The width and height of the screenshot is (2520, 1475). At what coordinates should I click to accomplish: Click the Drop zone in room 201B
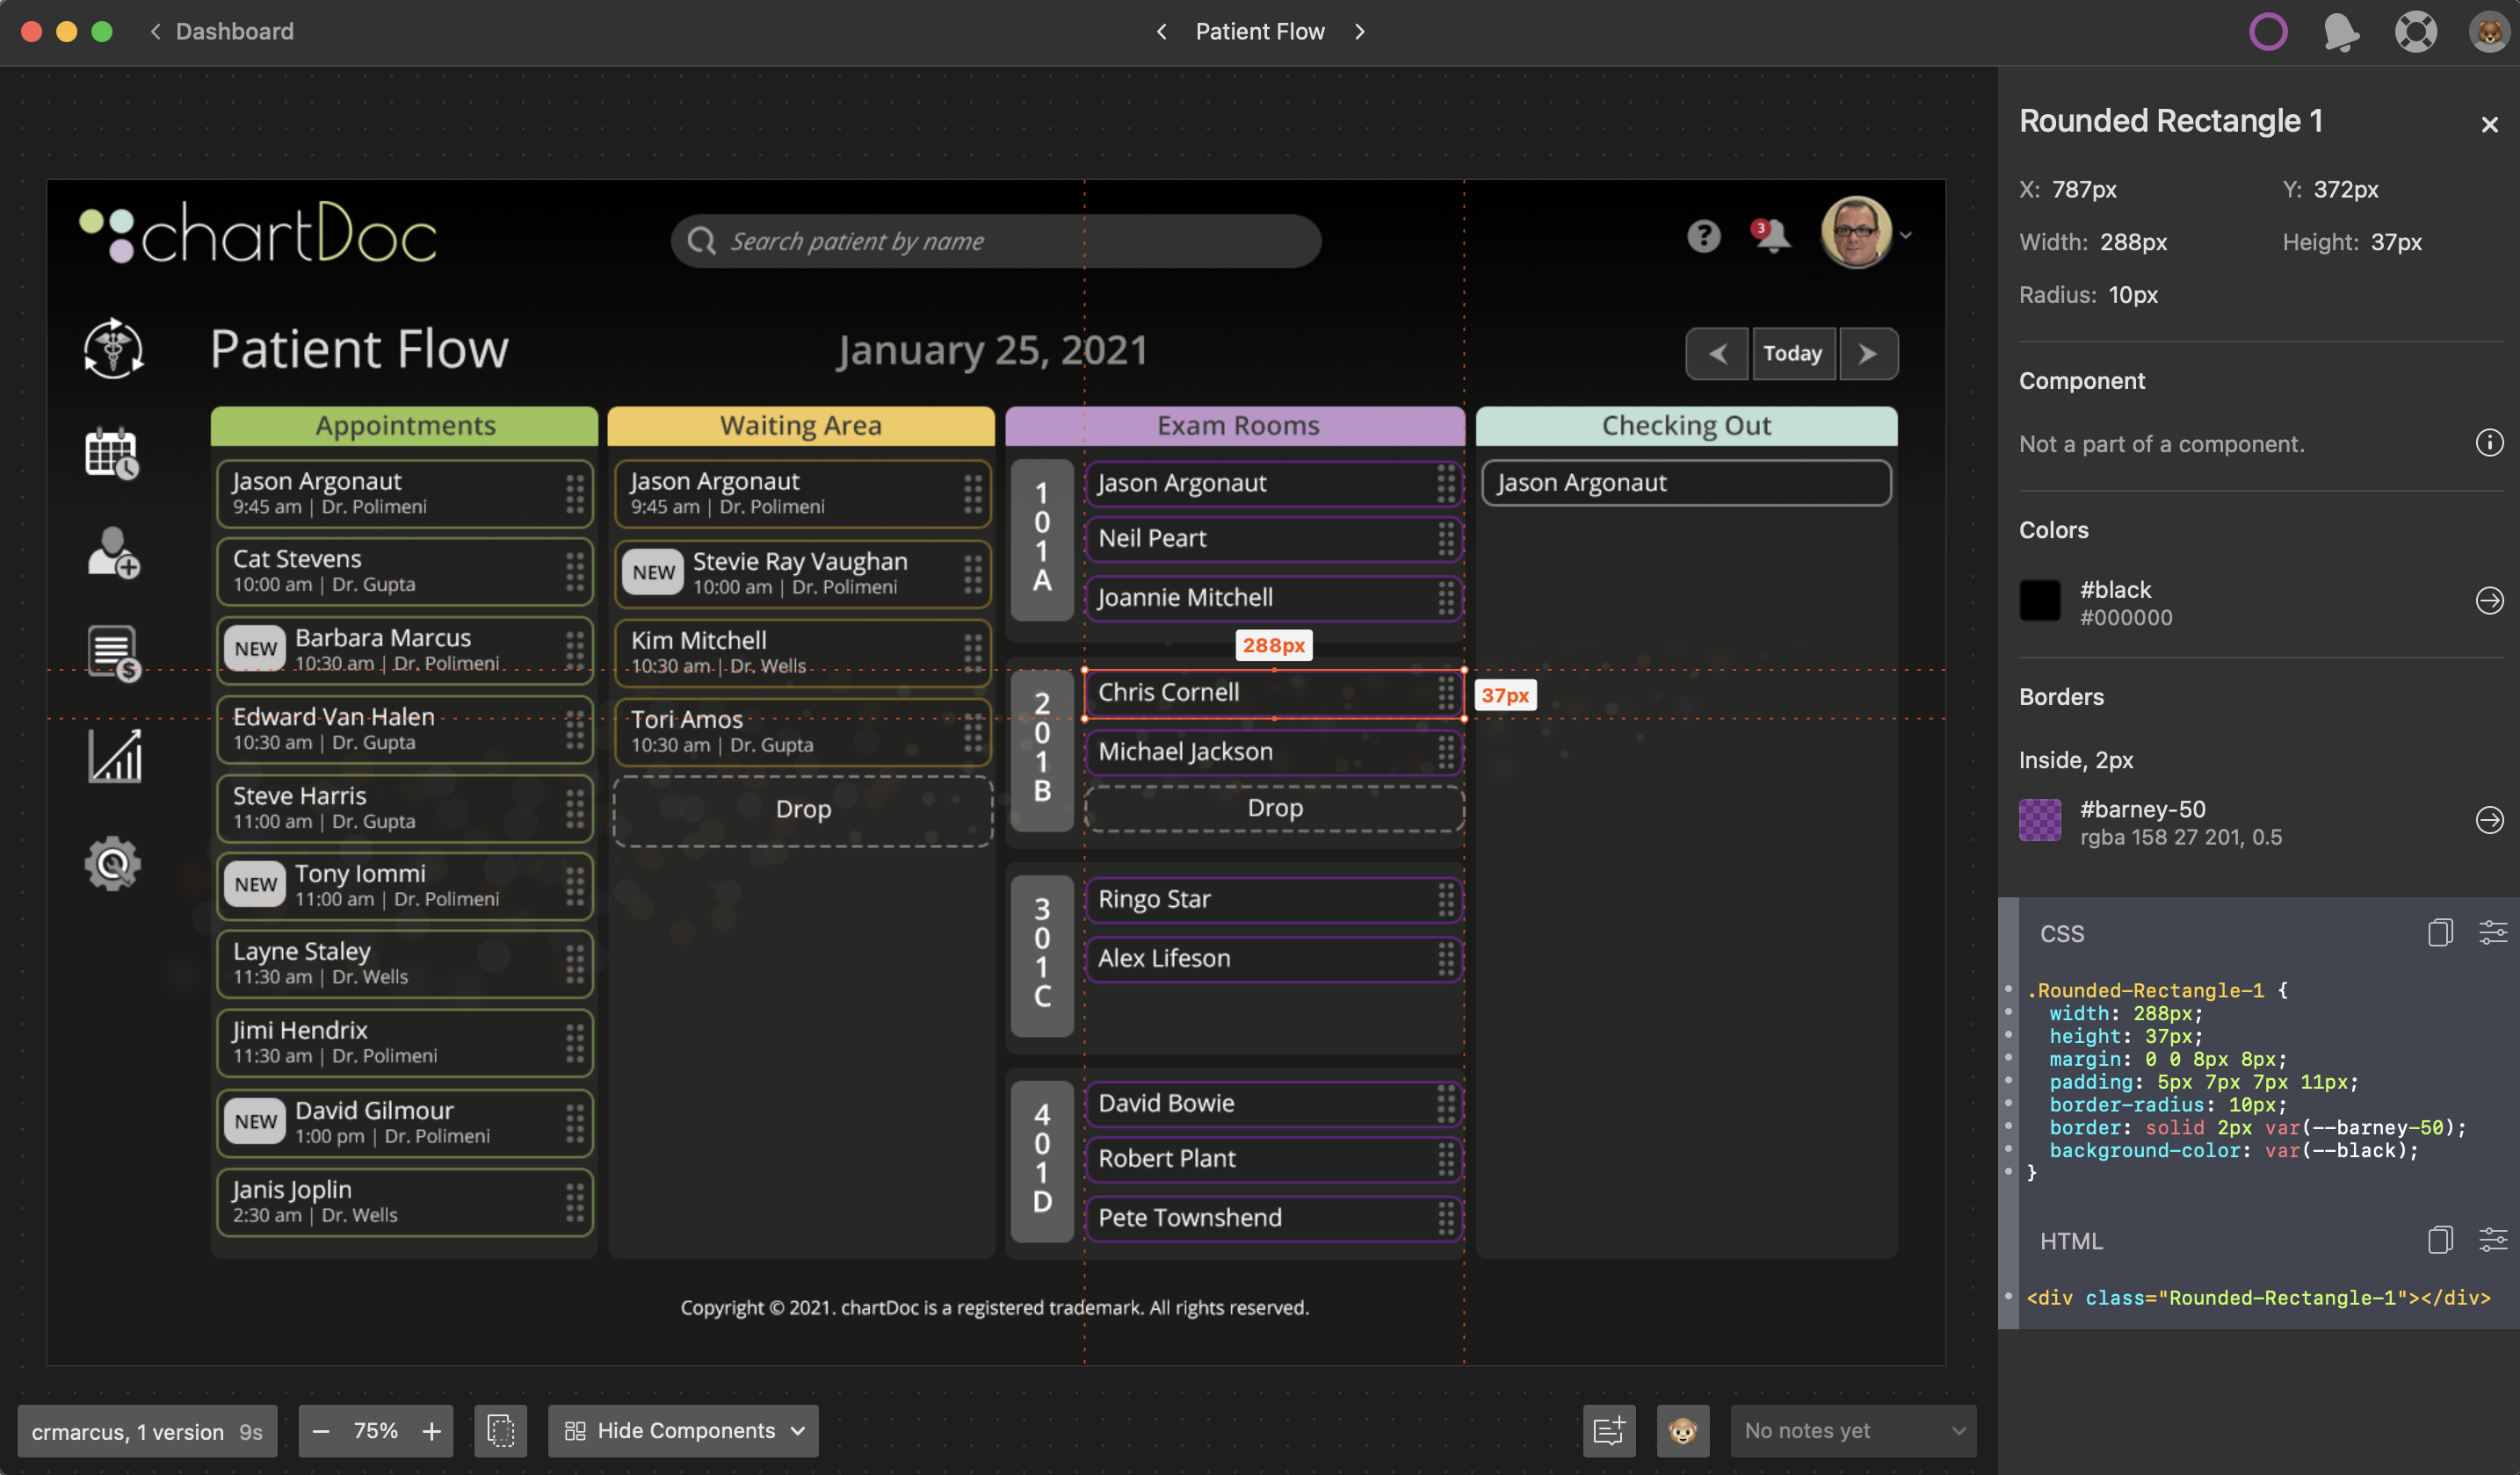1274,809
